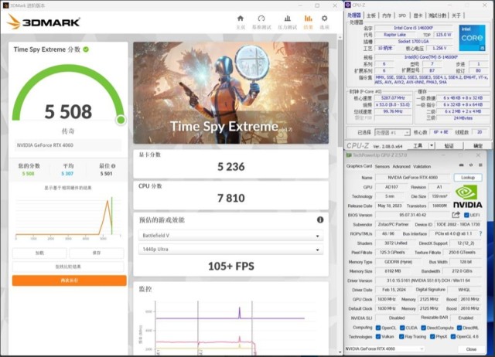Screen dimensions: 495x357
Task: Toggle the UEFI checkbox in GPU-Z
Action: coord(466,215)
